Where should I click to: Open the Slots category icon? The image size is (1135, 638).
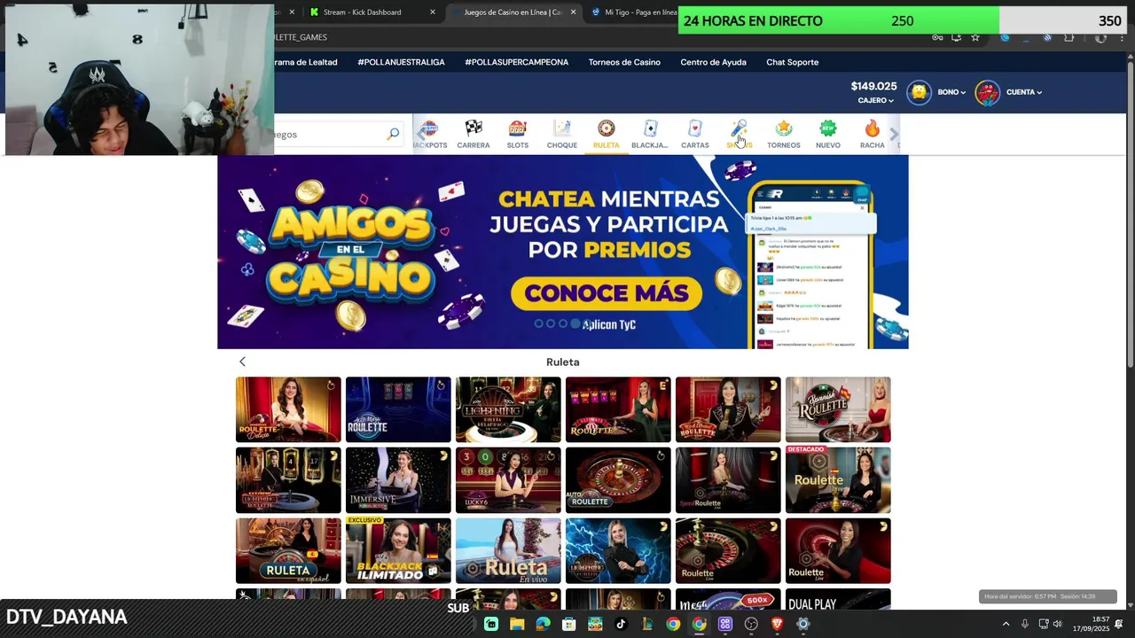tap(518, 134)
